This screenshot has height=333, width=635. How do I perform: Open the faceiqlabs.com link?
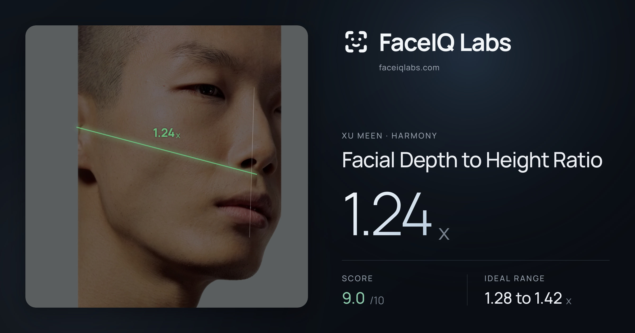pos(409,68)
